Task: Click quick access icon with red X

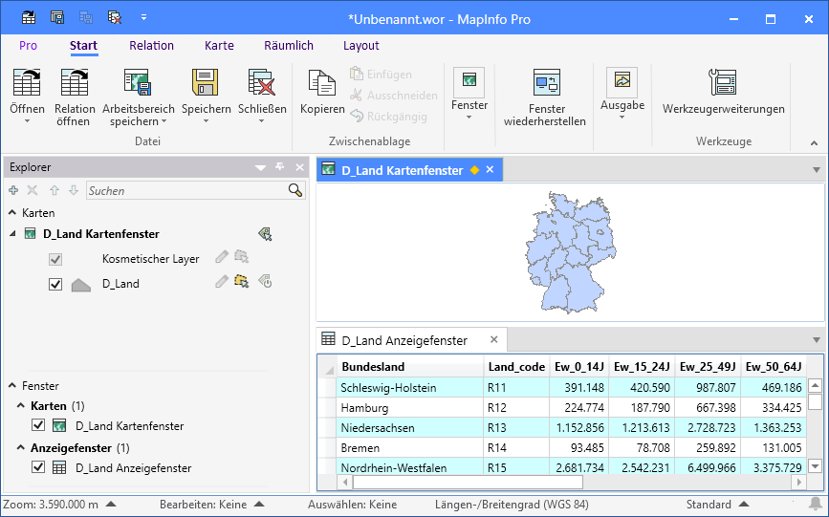Action: click(115, 17)
